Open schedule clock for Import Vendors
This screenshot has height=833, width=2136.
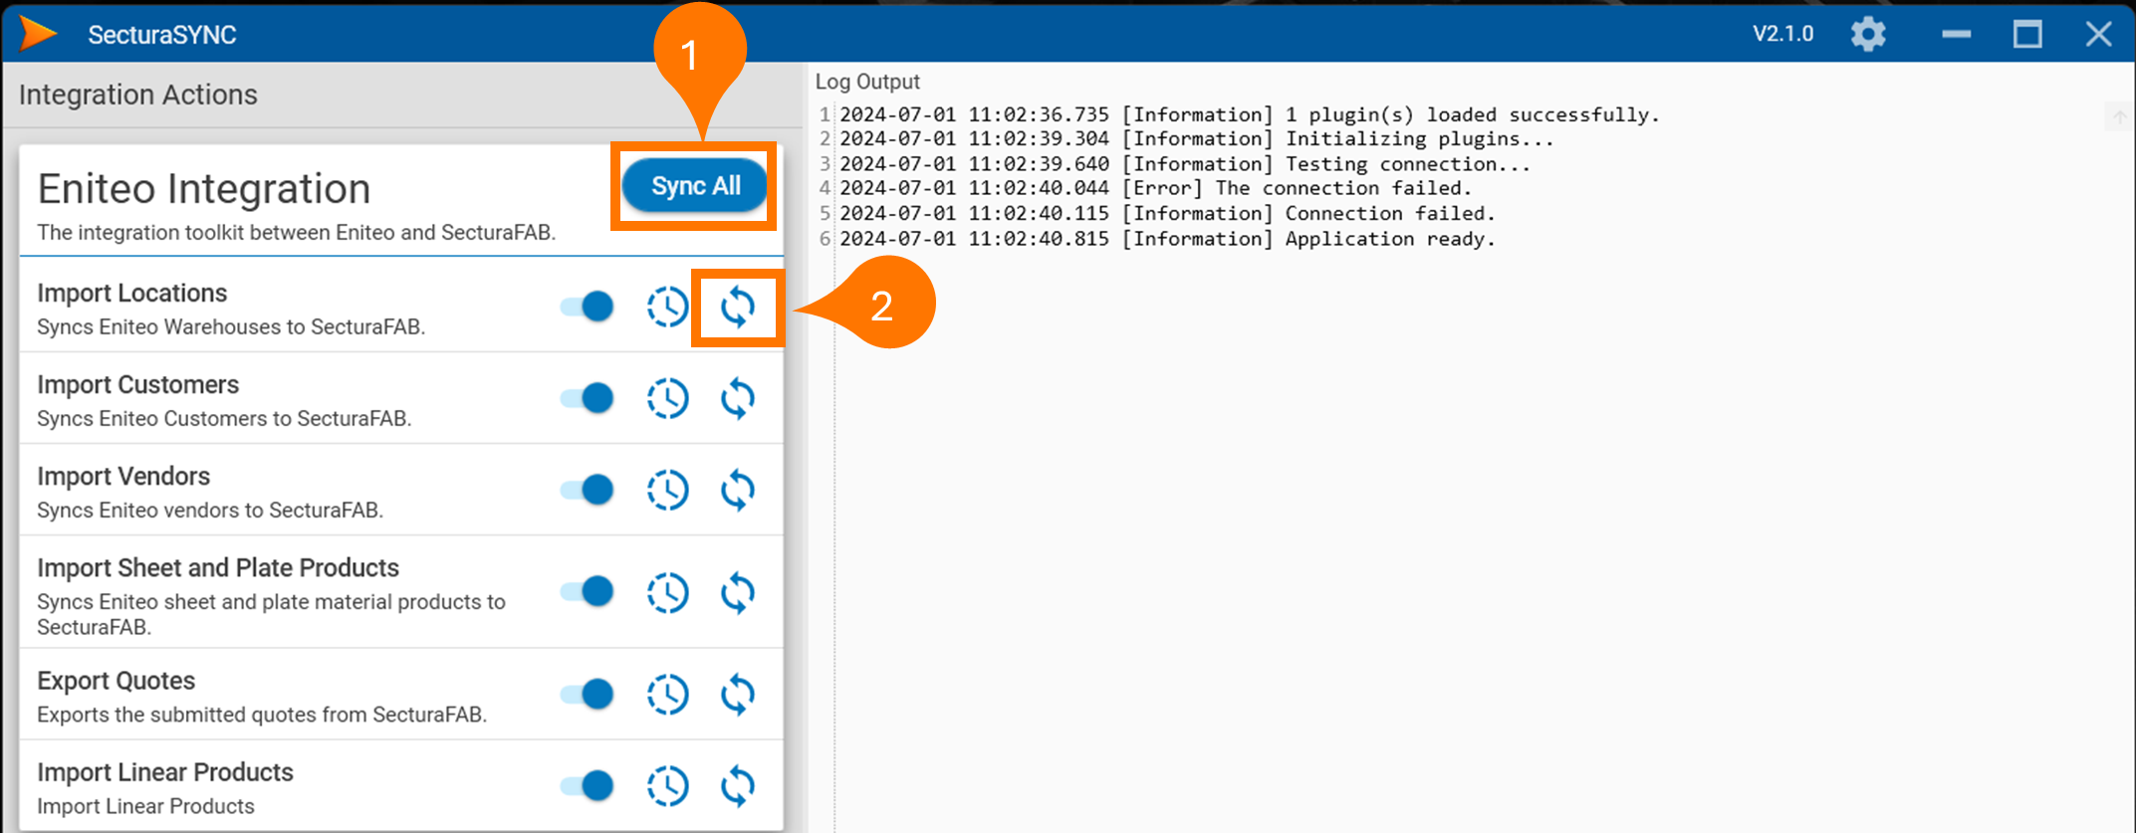pos(667,490)
